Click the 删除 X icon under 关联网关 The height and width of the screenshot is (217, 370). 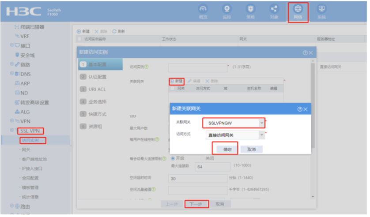[x=207, y=81]
